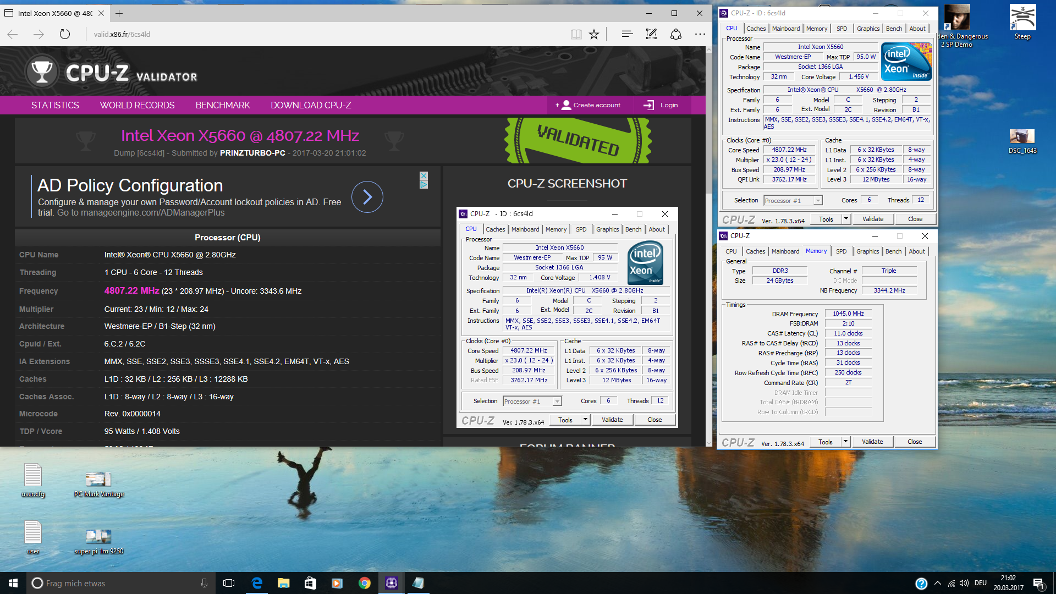The height and width of the screenshot is (594, 1056).
Task: Open Tools dropdown arrow in Memory CPU-Z window
Action: [x=845, y=442]
